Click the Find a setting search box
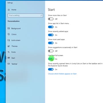 [x=25, y=15]
